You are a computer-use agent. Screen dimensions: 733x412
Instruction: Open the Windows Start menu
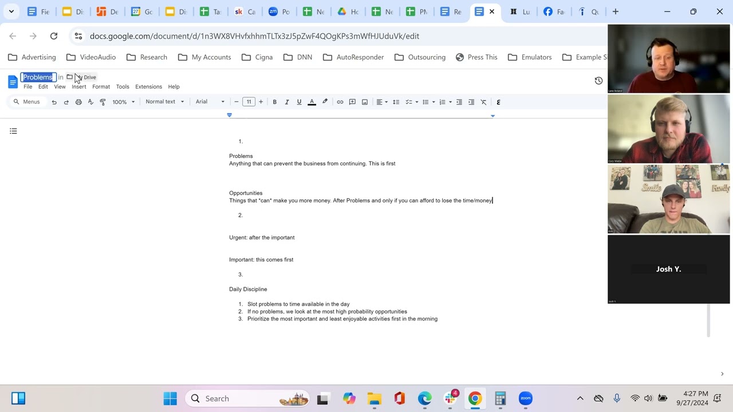pos(170,399)
